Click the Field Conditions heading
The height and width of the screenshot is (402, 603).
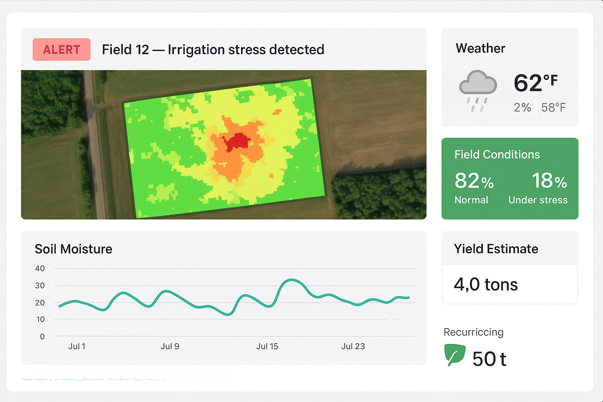click(x=497, y=155)
